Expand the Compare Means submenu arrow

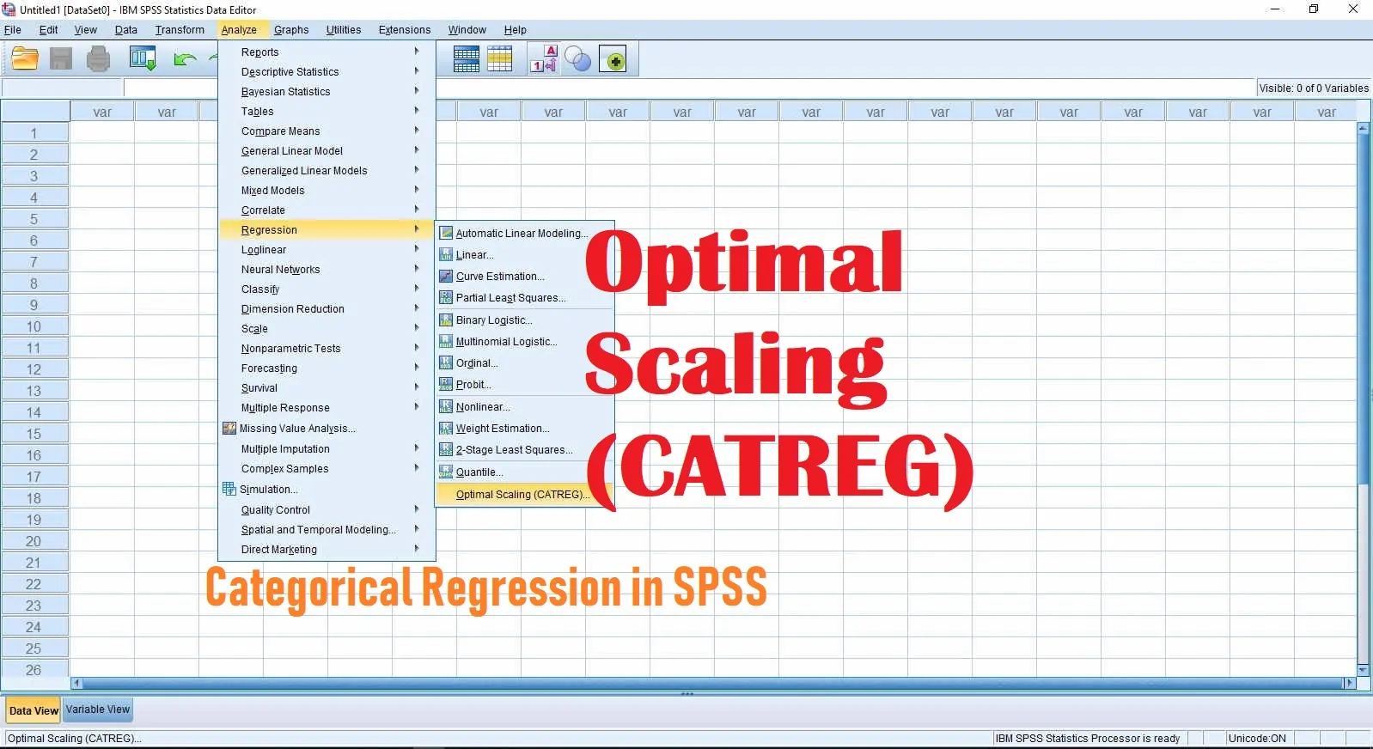pyautogui.click(x=417, y=131)
